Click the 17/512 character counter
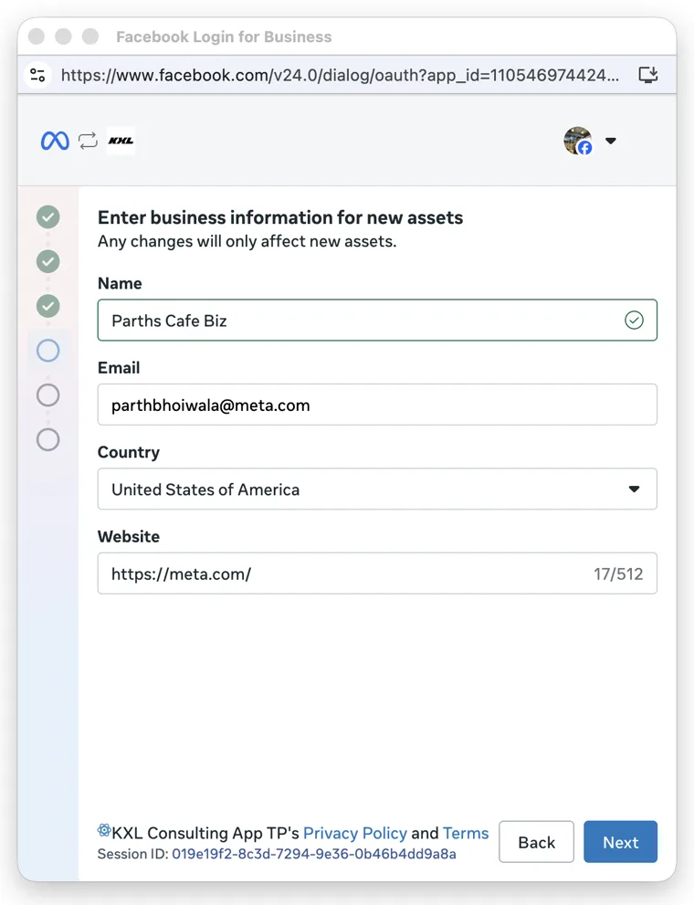The image size is (694, 905). (618, 574)
